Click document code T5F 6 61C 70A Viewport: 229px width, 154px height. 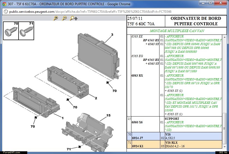141,24
